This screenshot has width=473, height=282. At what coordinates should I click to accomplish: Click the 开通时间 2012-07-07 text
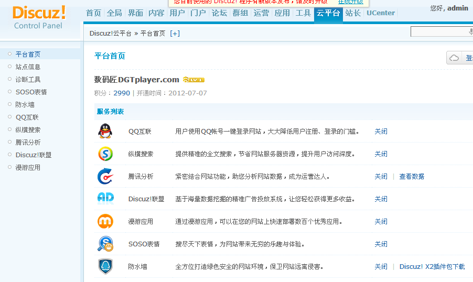tap(172, 93)
